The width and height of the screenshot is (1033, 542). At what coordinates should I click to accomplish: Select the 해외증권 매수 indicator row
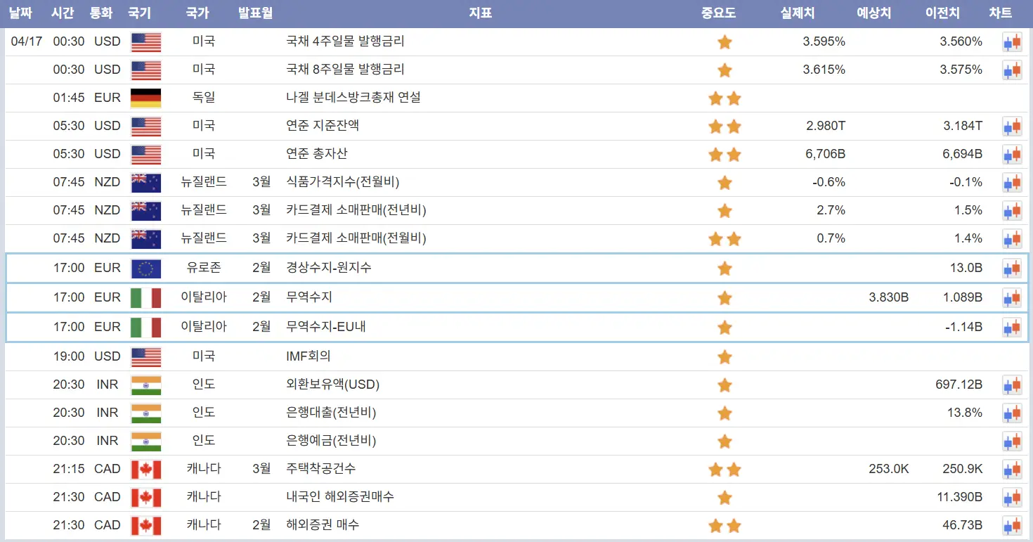(323, 525)
